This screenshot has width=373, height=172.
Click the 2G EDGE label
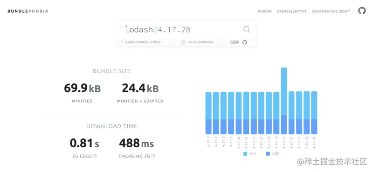(83, 156)
